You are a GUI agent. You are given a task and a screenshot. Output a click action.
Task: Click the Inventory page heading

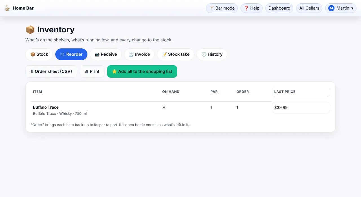tap(56, 30)
